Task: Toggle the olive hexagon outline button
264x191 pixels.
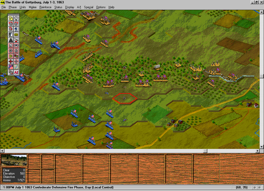Action: click(16, 34)
